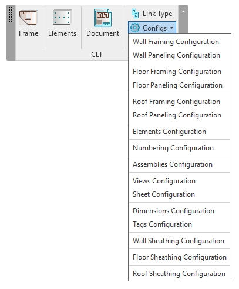The width and height of the screenshot is (239, 289).
Task: Click the CLT panel title label
Action: tap(97, 55)
